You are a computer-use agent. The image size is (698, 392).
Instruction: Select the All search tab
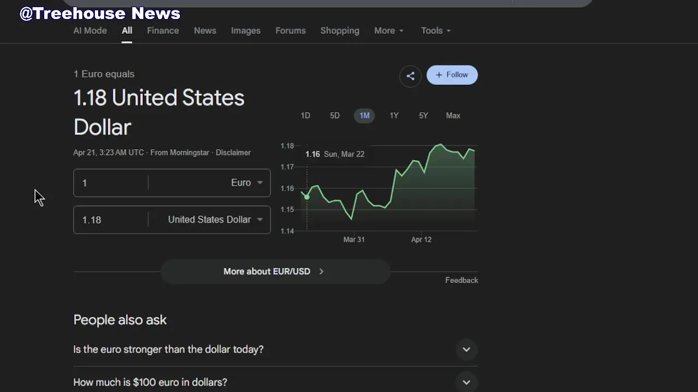127,30
